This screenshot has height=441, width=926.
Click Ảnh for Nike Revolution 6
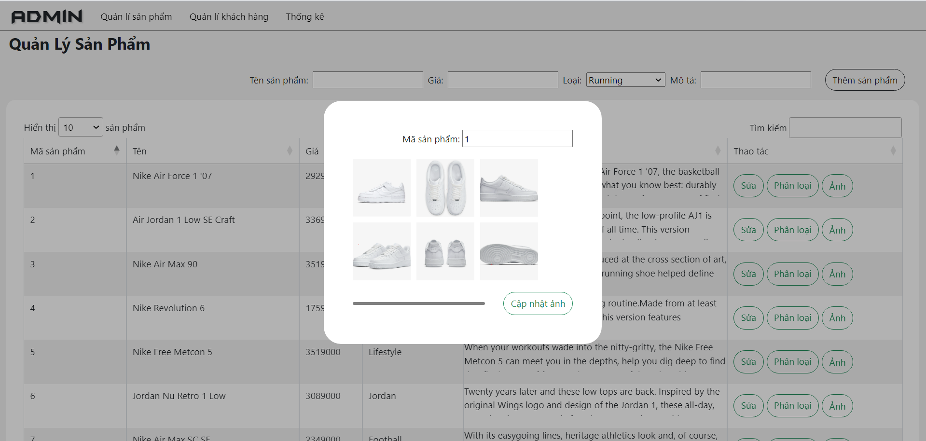(837, 318)
